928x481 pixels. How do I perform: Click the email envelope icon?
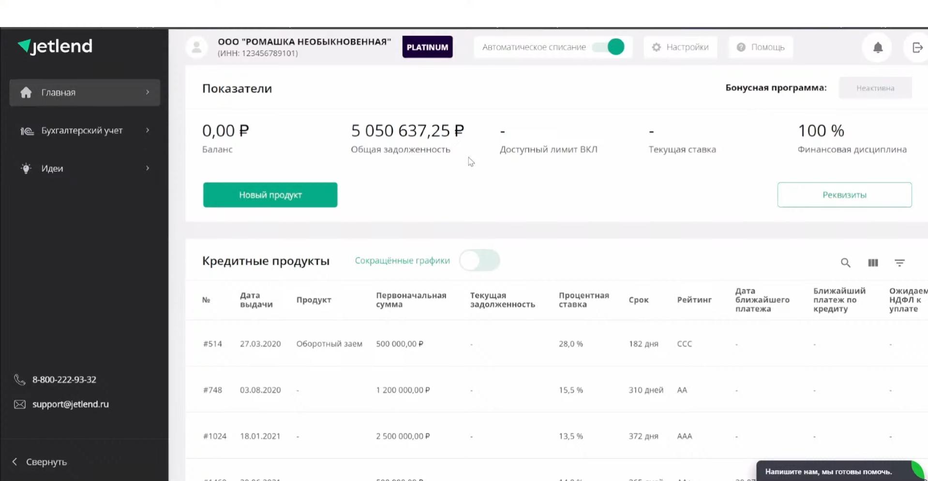[19, 404]
